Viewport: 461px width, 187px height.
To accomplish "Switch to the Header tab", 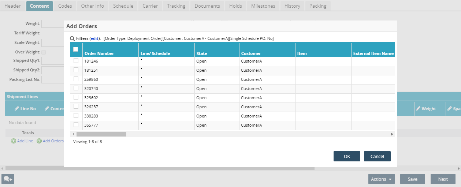I will click(12, 6).
